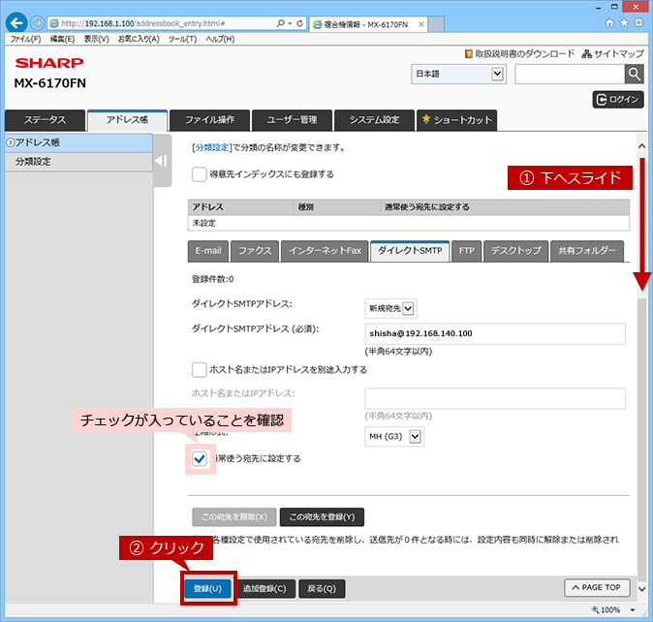Open the ファイル(F) menu

pos(25,39)
